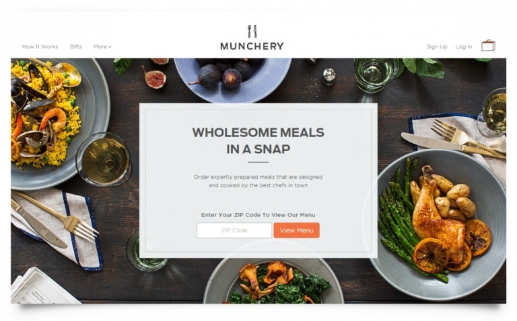Expand the More dropdown menu
Image resolution: width=517 pixels, height=321 pixels.
(102, 47)
